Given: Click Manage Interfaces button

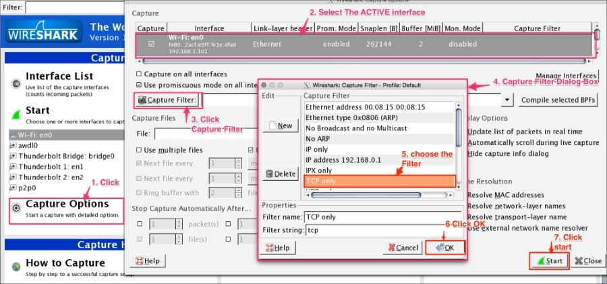Looking at the screenshot, I should click(x=566, y=76).
